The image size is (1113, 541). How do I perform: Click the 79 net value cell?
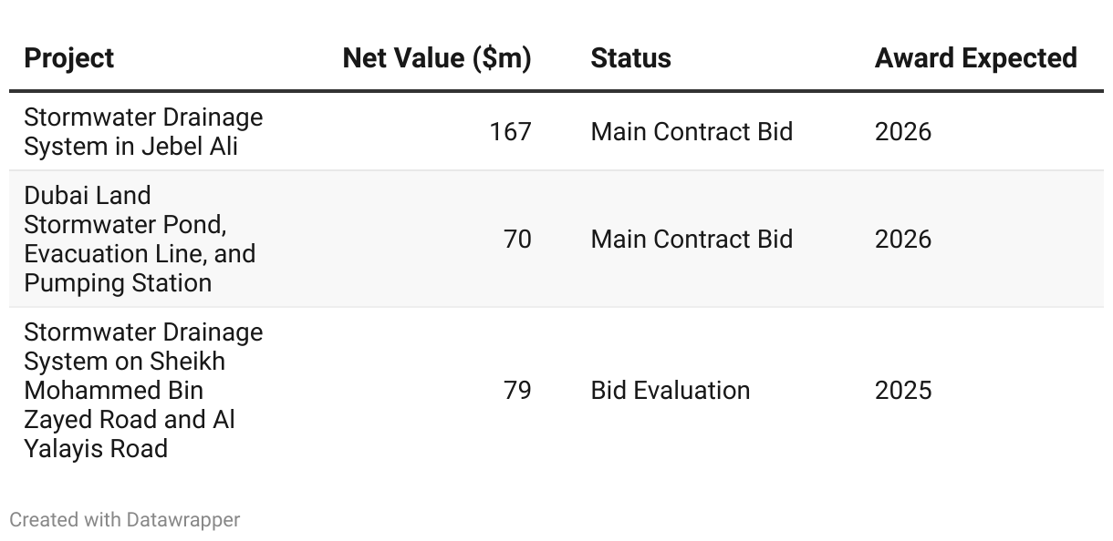(x=517, y=390)
